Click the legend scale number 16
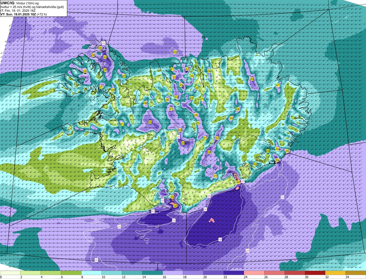366x279 pixels. coord(164,277)
